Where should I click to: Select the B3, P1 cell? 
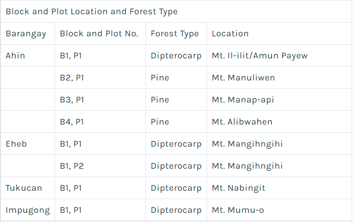pos(72,100)
